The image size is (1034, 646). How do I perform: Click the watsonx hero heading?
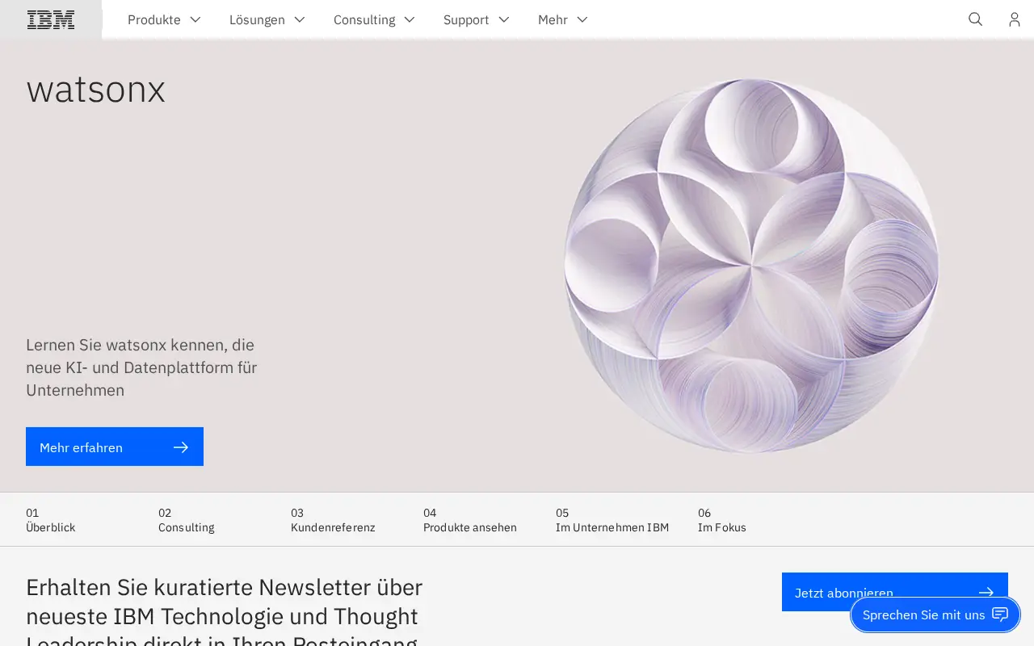95,89
